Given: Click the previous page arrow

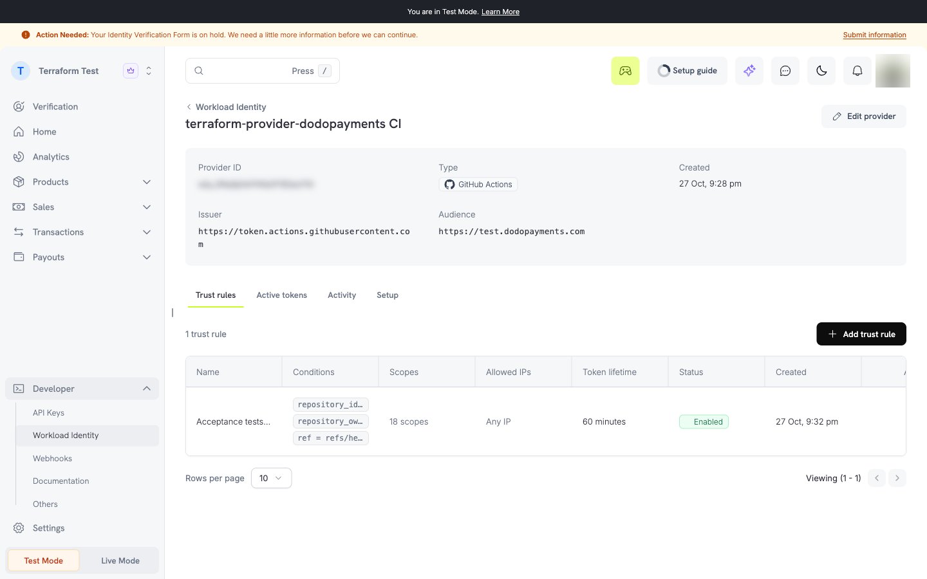Looking at the screenshot, I should (877, 478).
